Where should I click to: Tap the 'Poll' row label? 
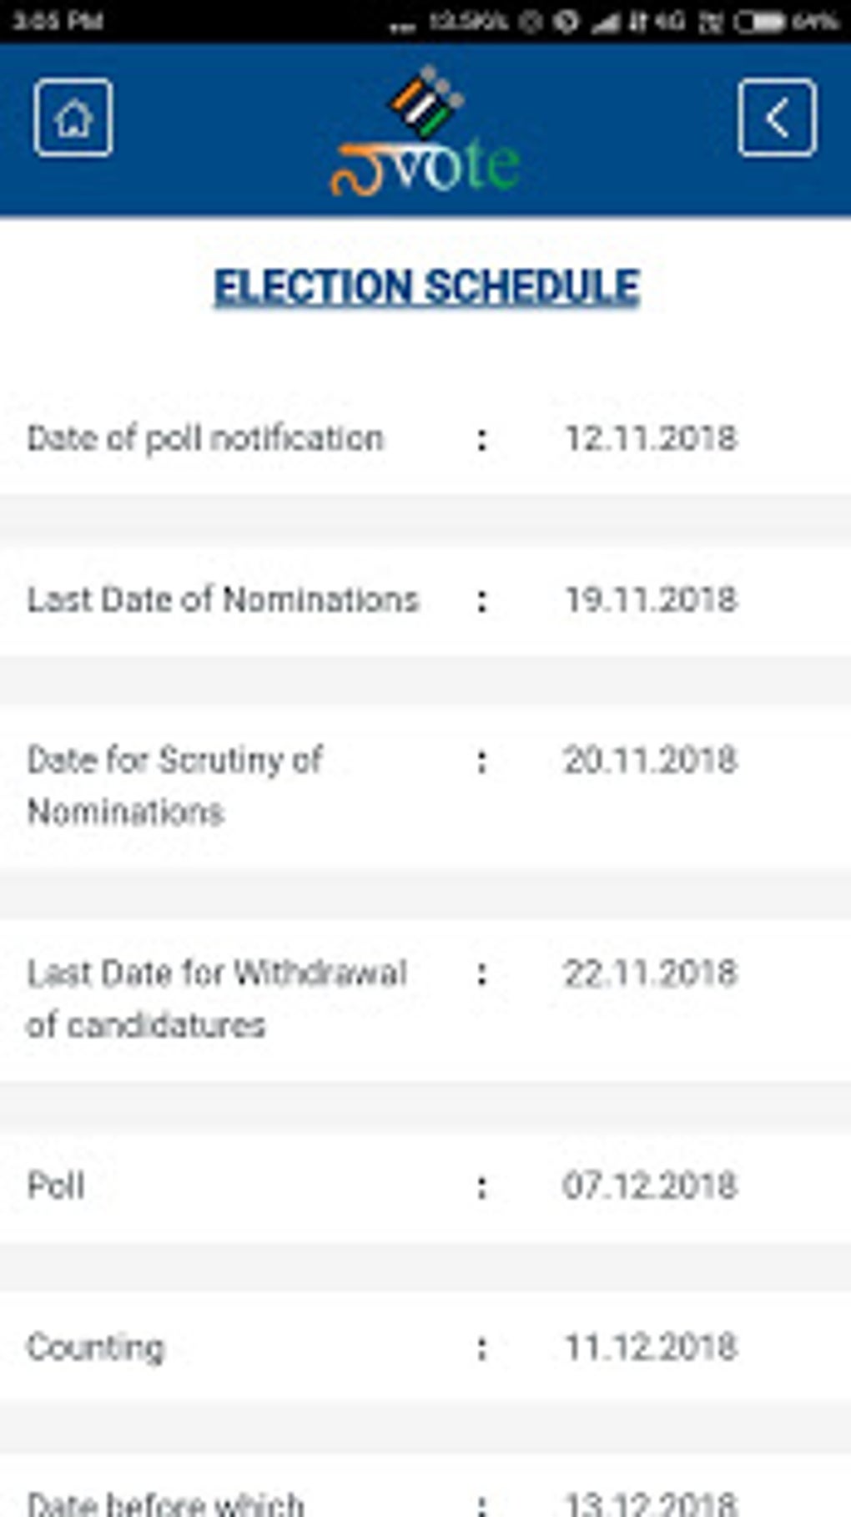56,1186
